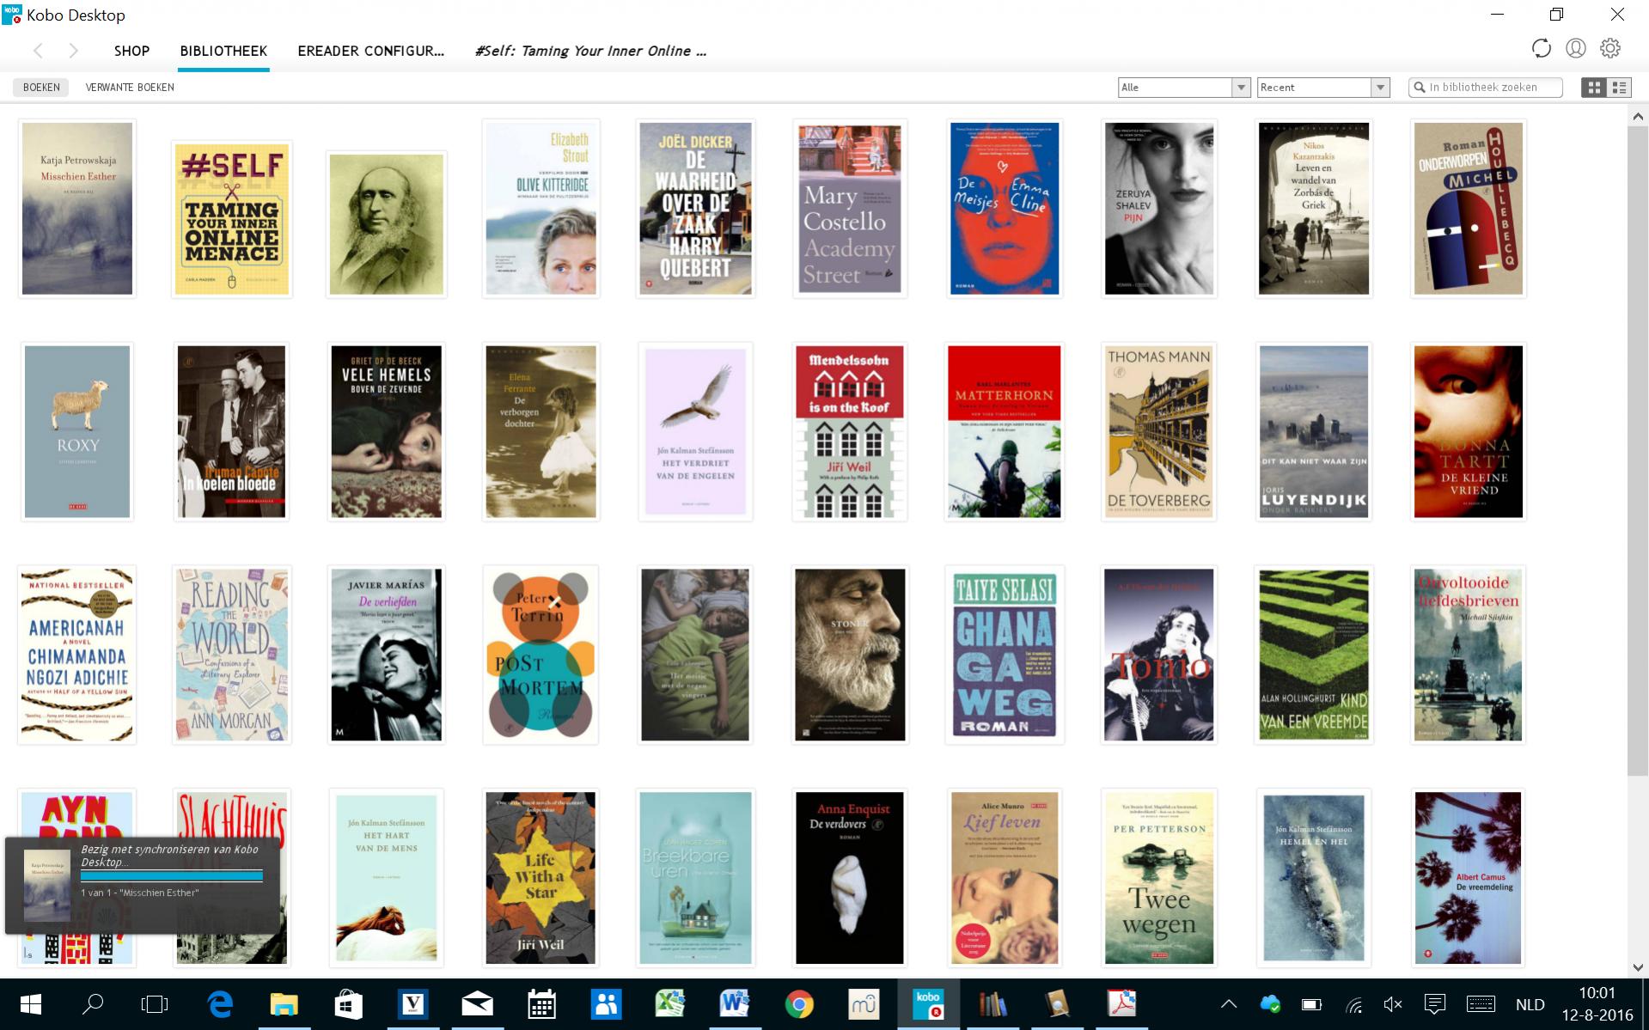Open #Self Taming Your Inner Online Menace cover
The height and width of the screenshot is (1030, 1649).
click(232, 219)
